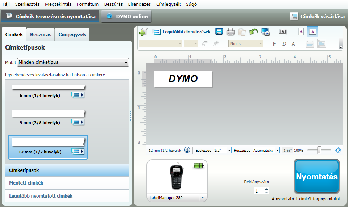Decrease the Példányszám copies count
The image size is (348, 207).
click(266, 193)
